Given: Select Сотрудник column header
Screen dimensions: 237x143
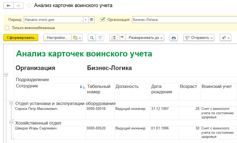Looking at the screenshot, I should [50, 92].
